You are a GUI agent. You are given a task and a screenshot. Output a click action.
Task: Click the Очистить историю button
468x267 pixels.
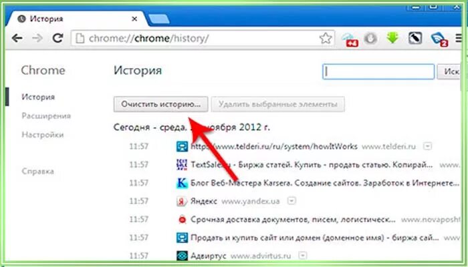160,104
